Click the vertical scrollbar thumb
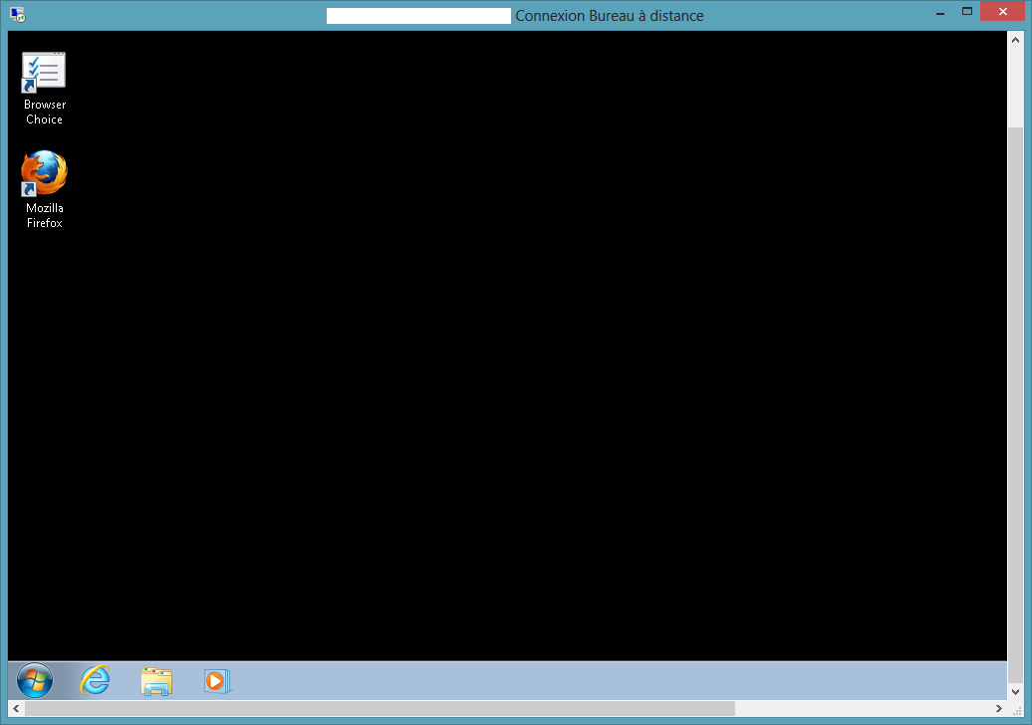This screenshot has width=1032, height=725. point(1015,398)
